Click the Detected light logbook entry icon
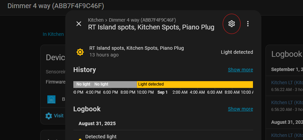This screenshot has height=140, width=303. coord(80,139)
